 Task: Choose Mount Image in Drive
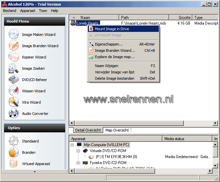point(123,29)
